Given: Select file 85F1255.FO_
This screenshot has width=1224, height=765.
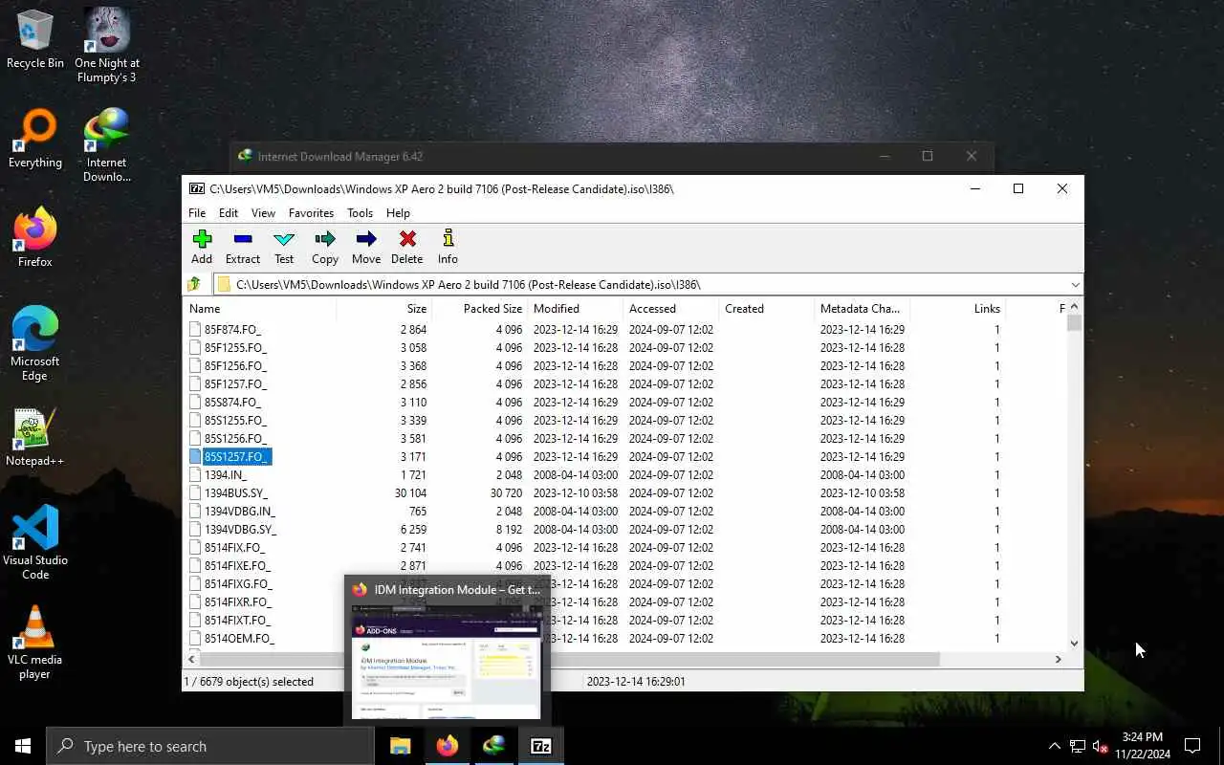Looking at the screenshot, I should 235,347.
